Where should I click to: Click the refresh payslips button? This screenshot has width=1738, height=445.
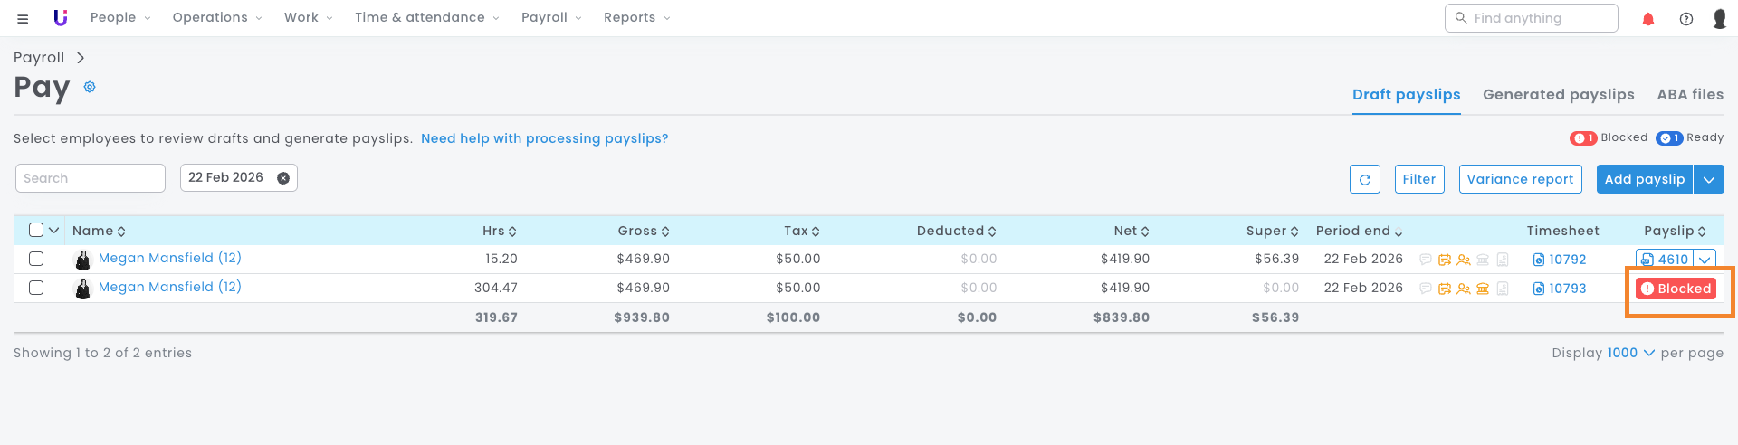[1364, 179]
